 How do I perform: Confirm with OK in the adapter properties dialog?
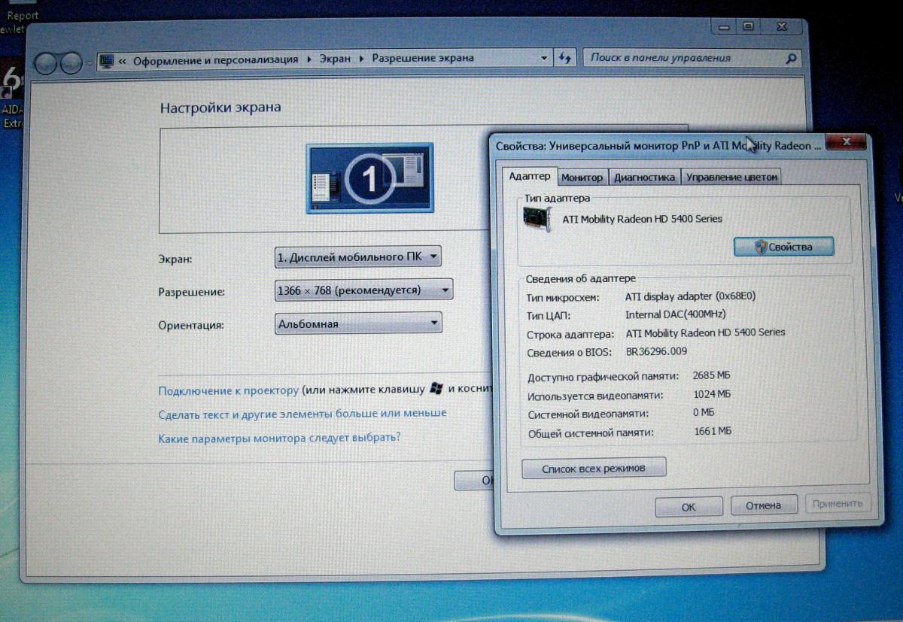[689, 506]
